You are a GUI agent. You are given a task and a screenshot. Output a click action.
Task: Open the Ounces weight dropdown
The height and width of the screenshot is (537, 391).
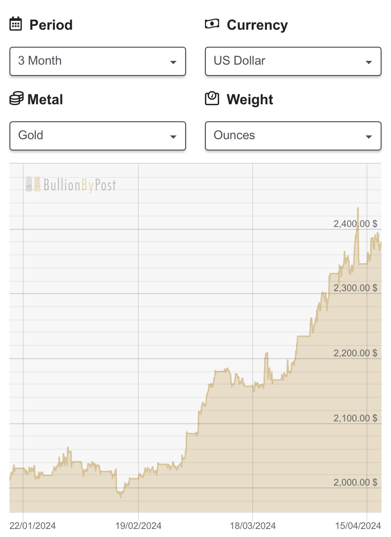[293, 135]
